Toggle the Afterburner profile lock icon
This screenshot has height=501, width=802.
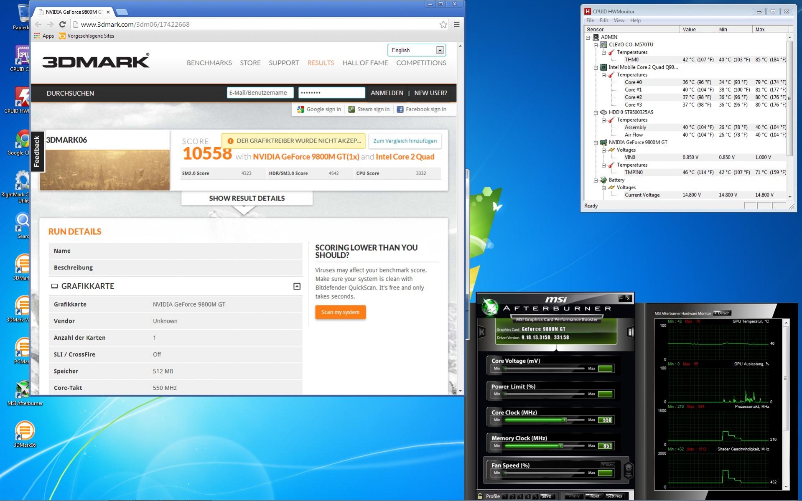[480, 496]
